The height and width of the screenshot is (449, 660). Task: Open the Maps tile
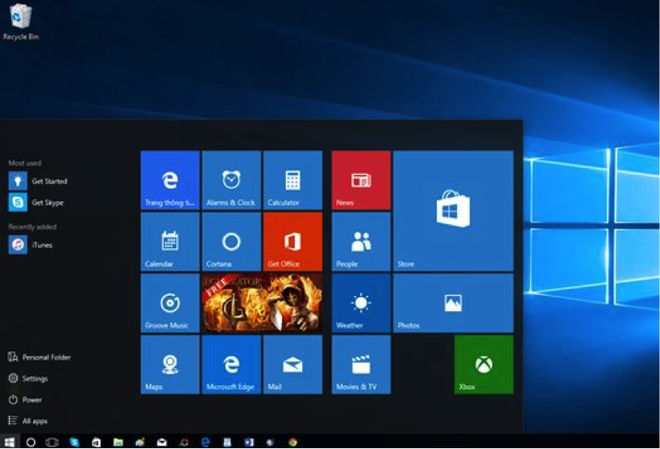click(170, 364)
